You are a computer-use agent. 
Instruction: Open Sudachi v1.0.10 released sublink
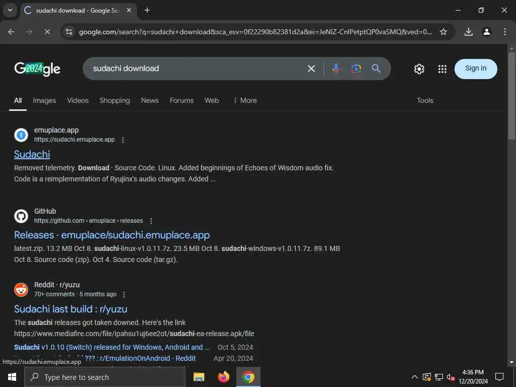(112, 348)
